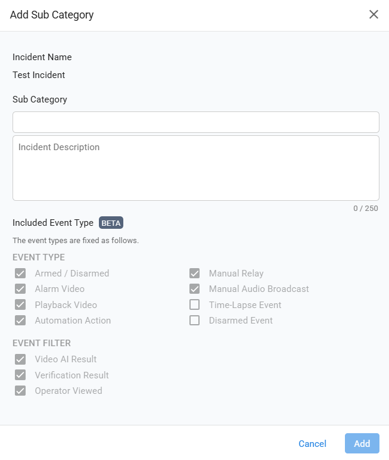Click the BETA badge
This screenshot has height=460, width=389.
click(111, 223)
